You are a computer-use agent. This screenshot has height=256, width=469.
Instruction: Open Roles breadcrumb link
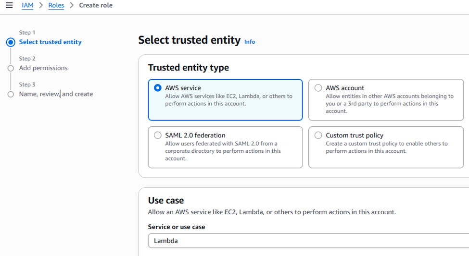[x=56, y=5]
